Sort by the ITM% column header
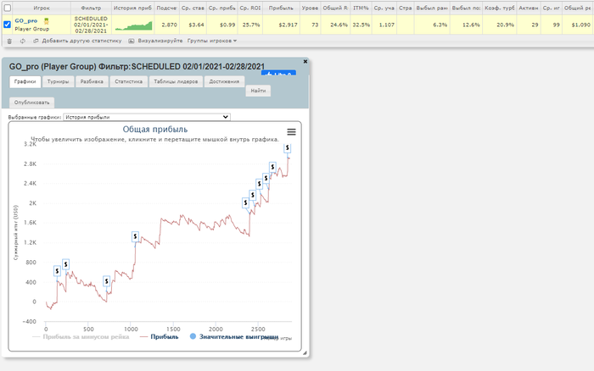Viewport: 594px width, 371px height. click(x=361, y=8)
